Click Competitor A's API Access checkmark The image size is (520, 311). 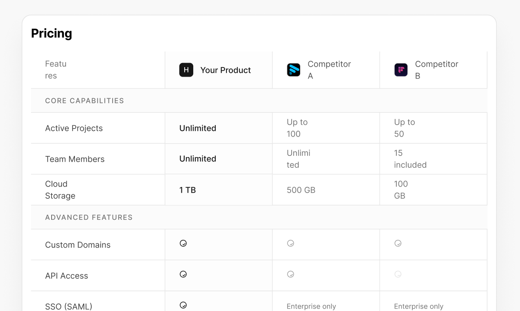pyautogui.click(x=291, y=274)
